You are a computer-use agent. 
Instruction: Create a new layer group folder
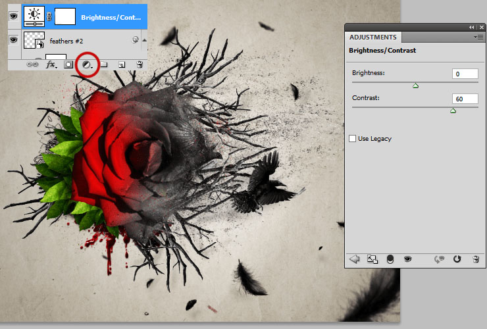coord(104,64)
